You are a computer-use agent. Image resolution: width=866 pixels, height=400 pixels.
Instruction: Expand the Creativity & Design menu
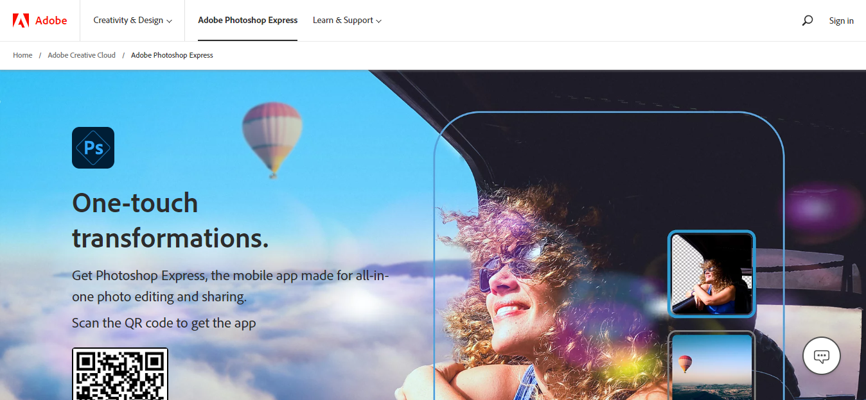132,21
